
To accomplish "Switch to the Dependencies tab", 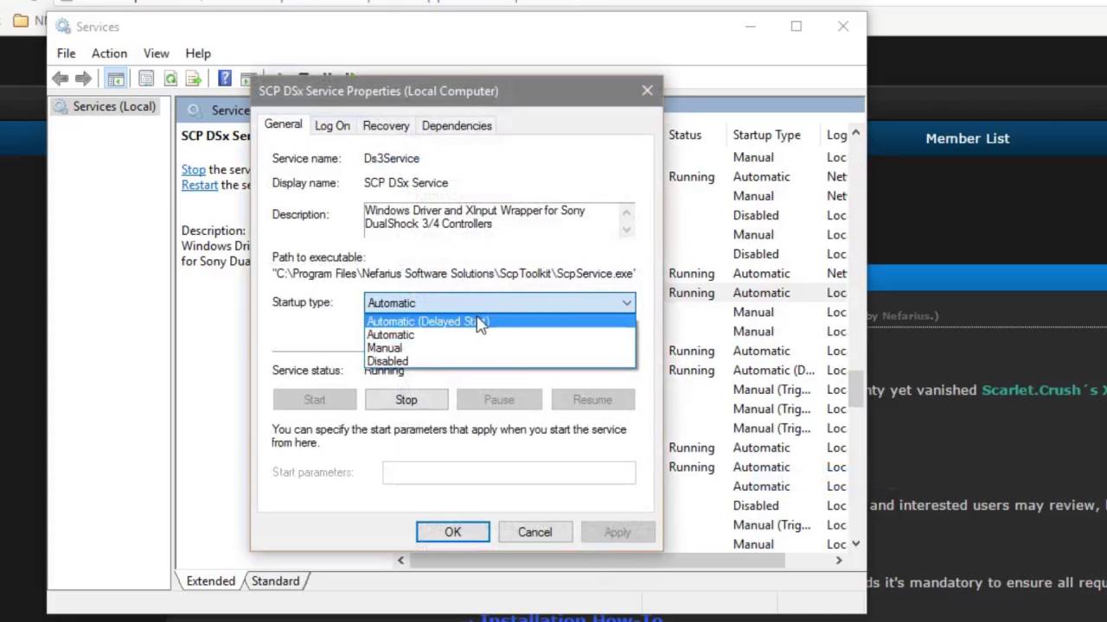I will [457, 126].
